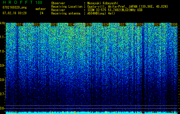Click the 0321 time marker label
The height and width of the screenshot is (114, 180).
[x=19, y=25]
